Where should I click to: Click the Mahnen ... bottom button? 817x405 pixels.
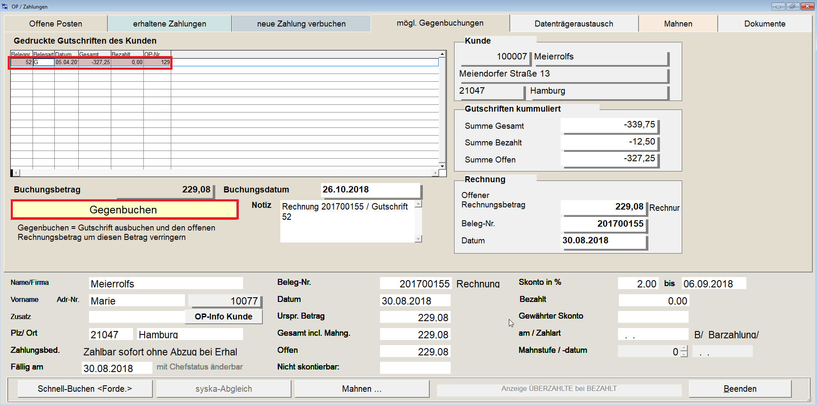[362, 389]
